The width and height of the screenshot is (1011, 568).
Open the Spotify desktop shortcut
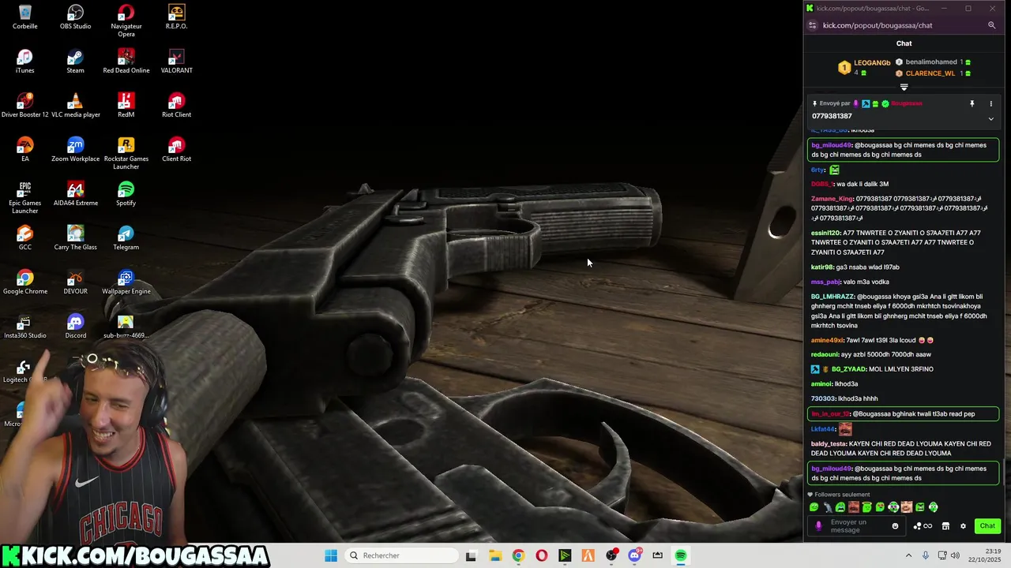(126, 193)
